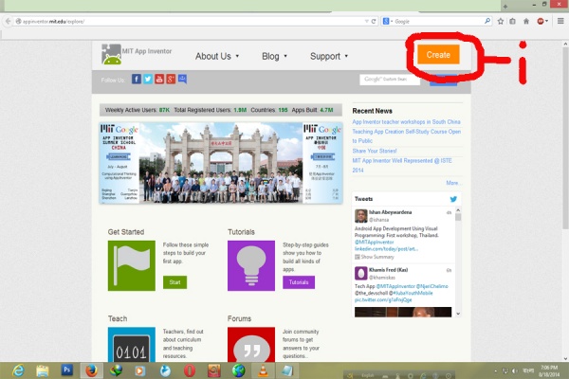Open the Support menu
569x379 pixels.
click(x=329, y=56)
